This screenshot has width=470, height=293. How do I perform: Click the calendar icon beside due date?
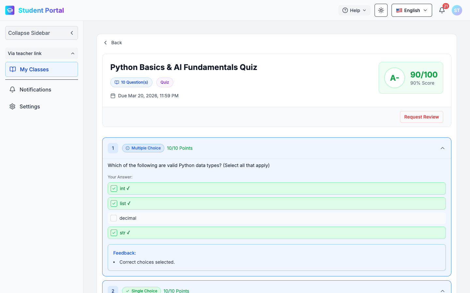pos(113,96)
